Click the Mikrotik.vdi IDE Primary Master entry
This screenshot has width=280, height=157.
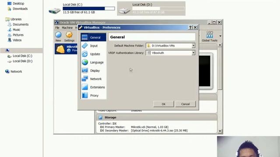[150, 127]
